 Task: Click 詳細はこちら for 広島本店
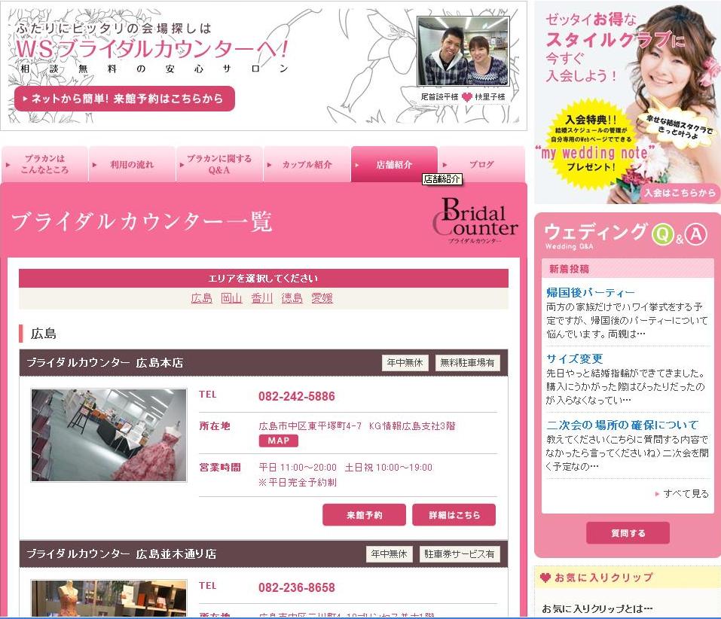[x=454, y=514]
